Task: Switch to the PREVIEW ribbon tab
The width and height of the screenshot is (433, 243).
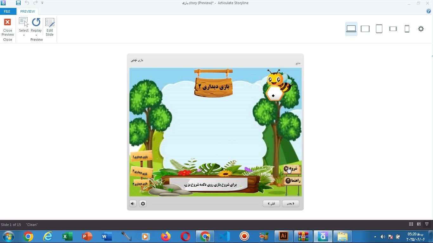Action: [28, 11]
